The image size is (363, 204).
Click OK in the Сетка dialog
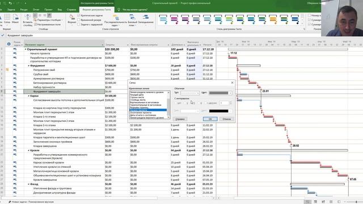click(210, 119)
